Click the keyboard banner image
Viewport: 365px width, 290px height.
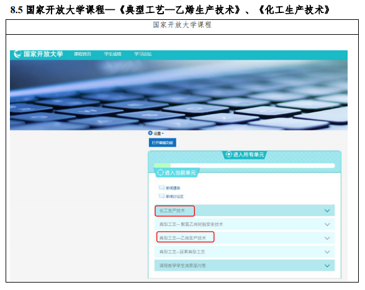pyautogui.click(x=179, y=95)
